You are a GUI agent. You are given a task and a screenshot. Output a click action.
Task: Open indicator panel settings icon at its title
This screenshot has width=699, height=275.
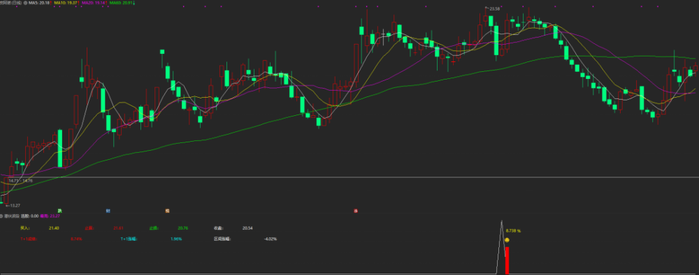tap(1, 216)
